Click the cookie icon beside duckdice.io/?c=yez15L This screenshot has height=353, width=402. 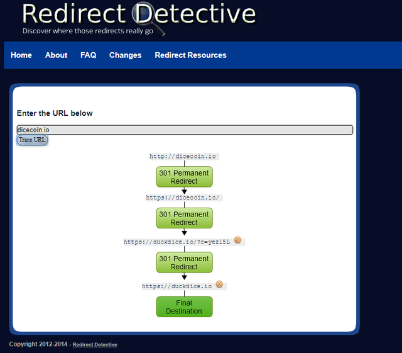(x=237, y=240)
